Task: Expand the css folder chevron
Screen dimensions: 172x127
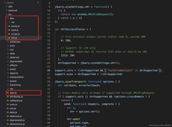Action: coord(8,50)
